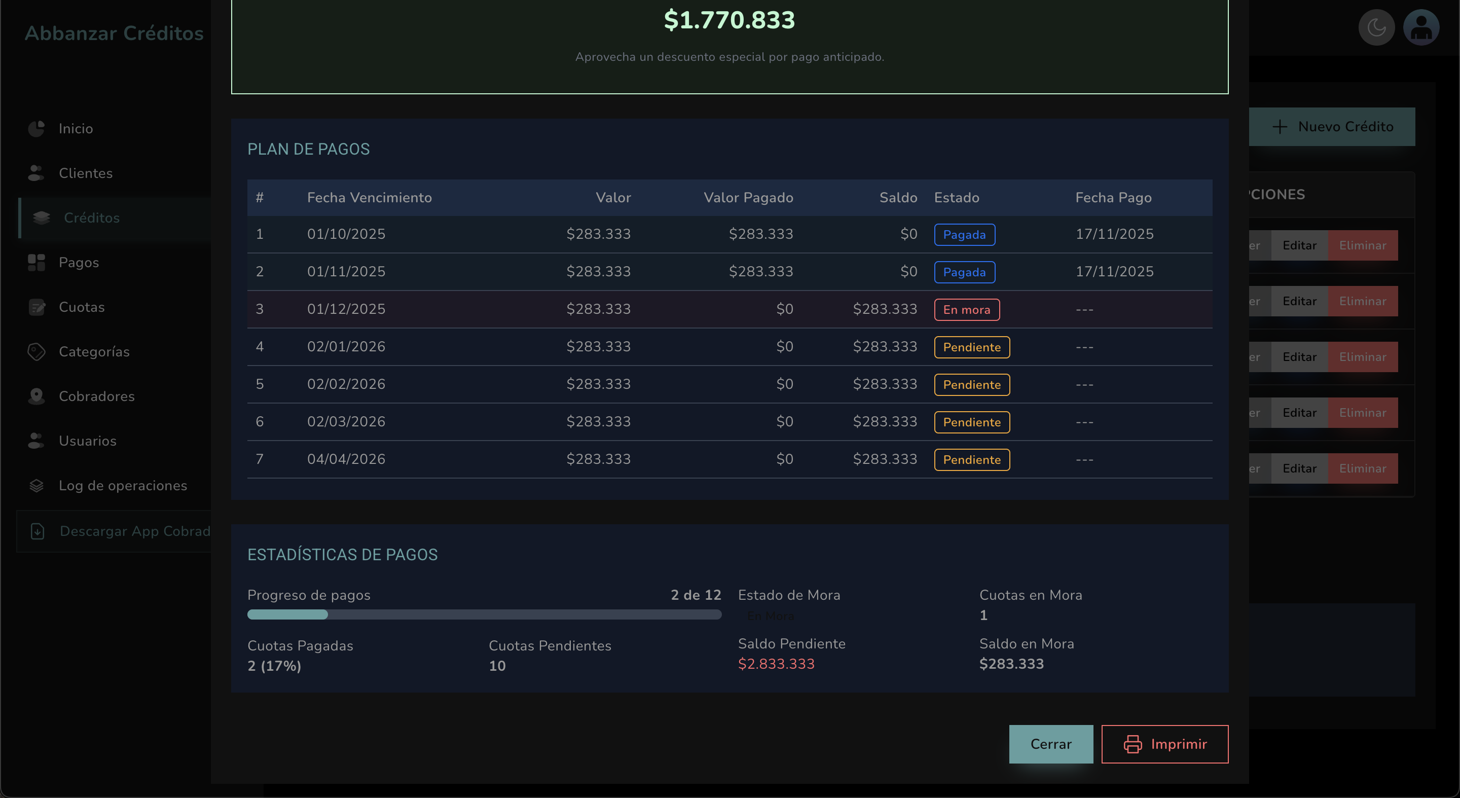The image size is (1460, 798).
Task: Click the 01/12/2025 due date cell
Action: [346, 309]
